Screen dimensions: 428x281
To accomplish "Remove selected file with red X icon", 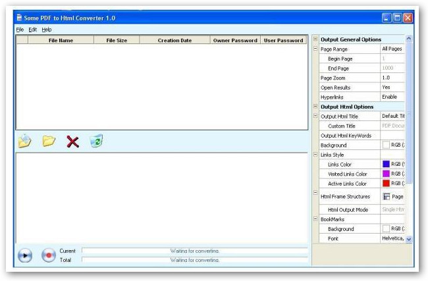I will pos(73,142).
